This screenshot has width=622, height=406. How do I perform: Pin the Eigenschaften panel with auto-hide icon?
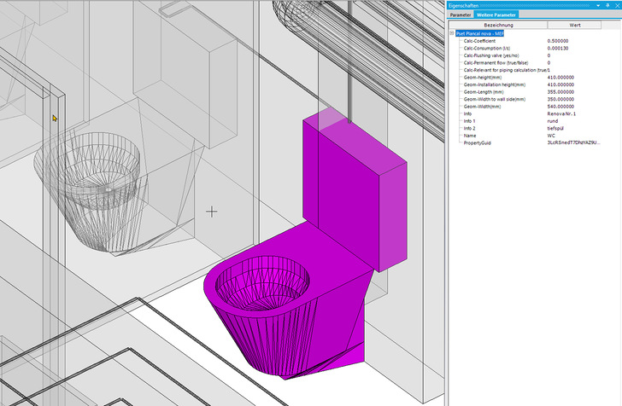pyautogui.click(x=607, y=5)
